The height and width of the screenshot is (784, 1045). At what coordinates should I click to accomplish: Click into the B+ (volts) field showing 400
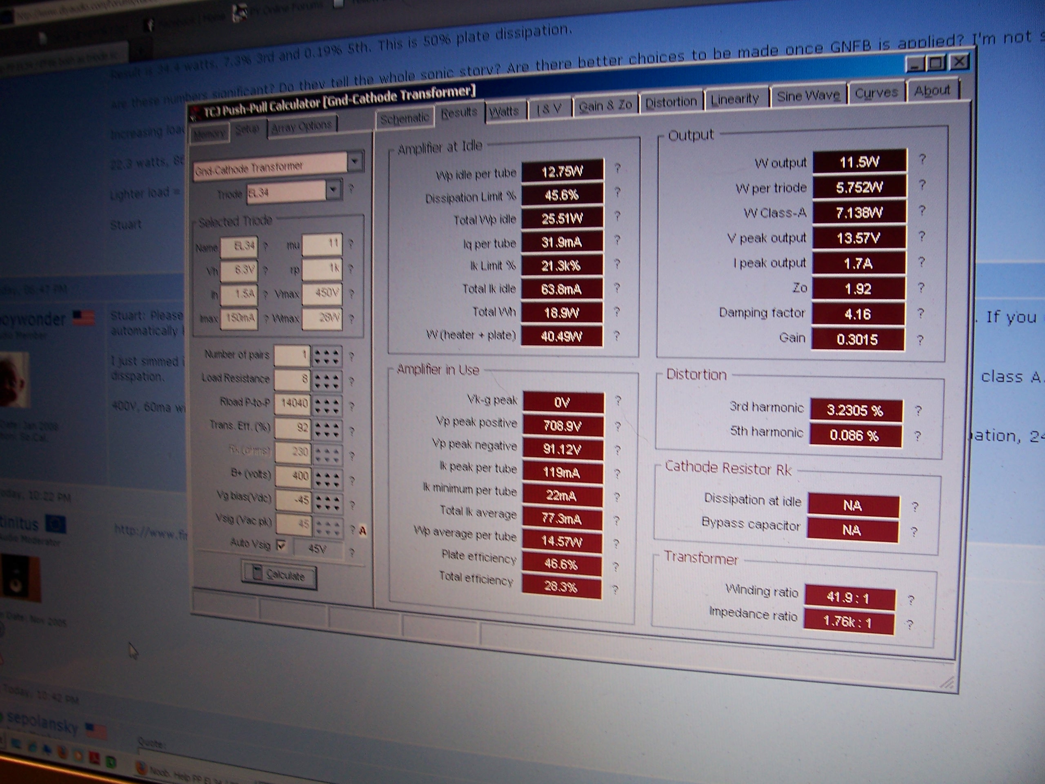(x=293, y=477)
